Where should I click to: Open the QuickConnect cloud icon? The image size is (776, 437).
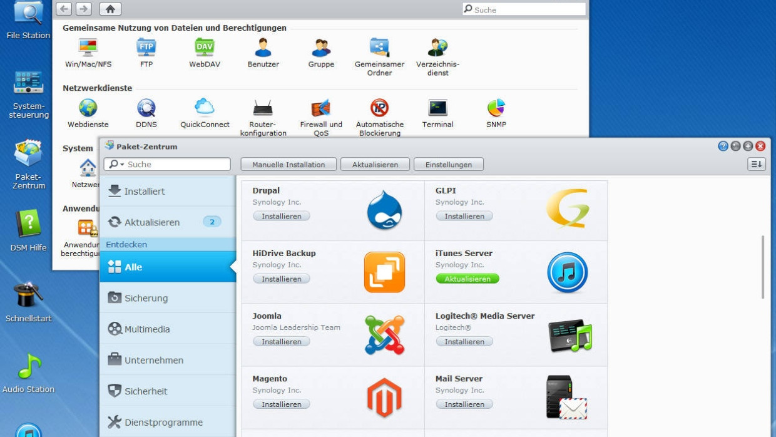pos(205,108)
